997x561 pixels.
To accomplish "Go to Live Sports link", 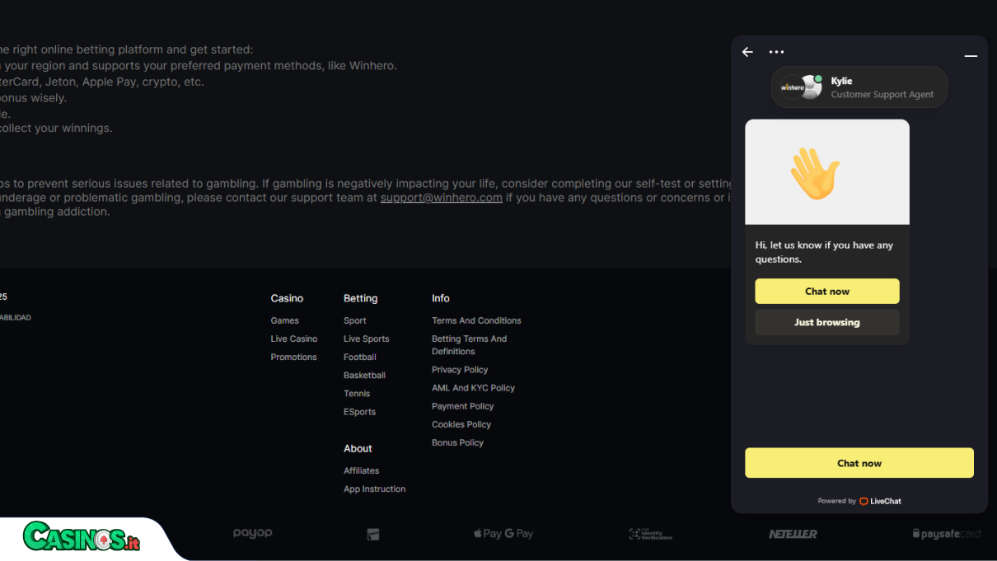I will point(367,339).
